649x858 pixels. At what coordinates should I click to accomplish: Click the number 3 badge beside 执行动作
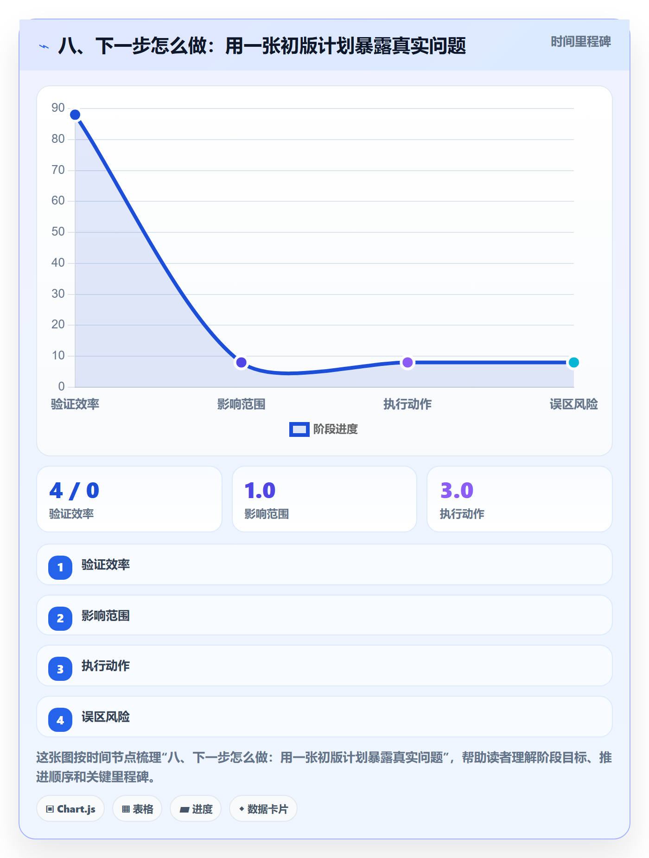pos(60,669)
